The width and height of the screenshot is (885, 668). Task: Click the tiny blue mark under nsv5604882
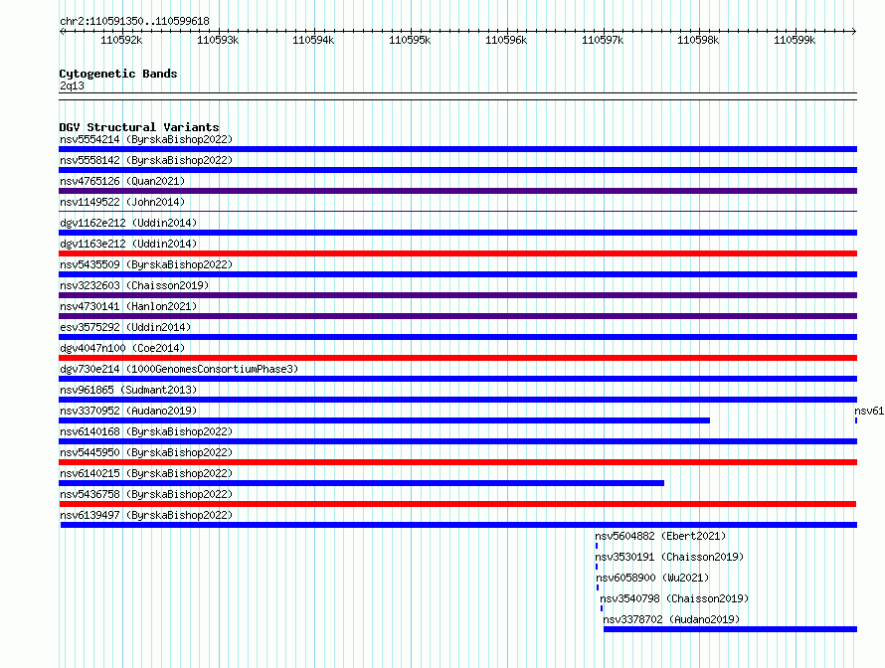click(597, 546)
